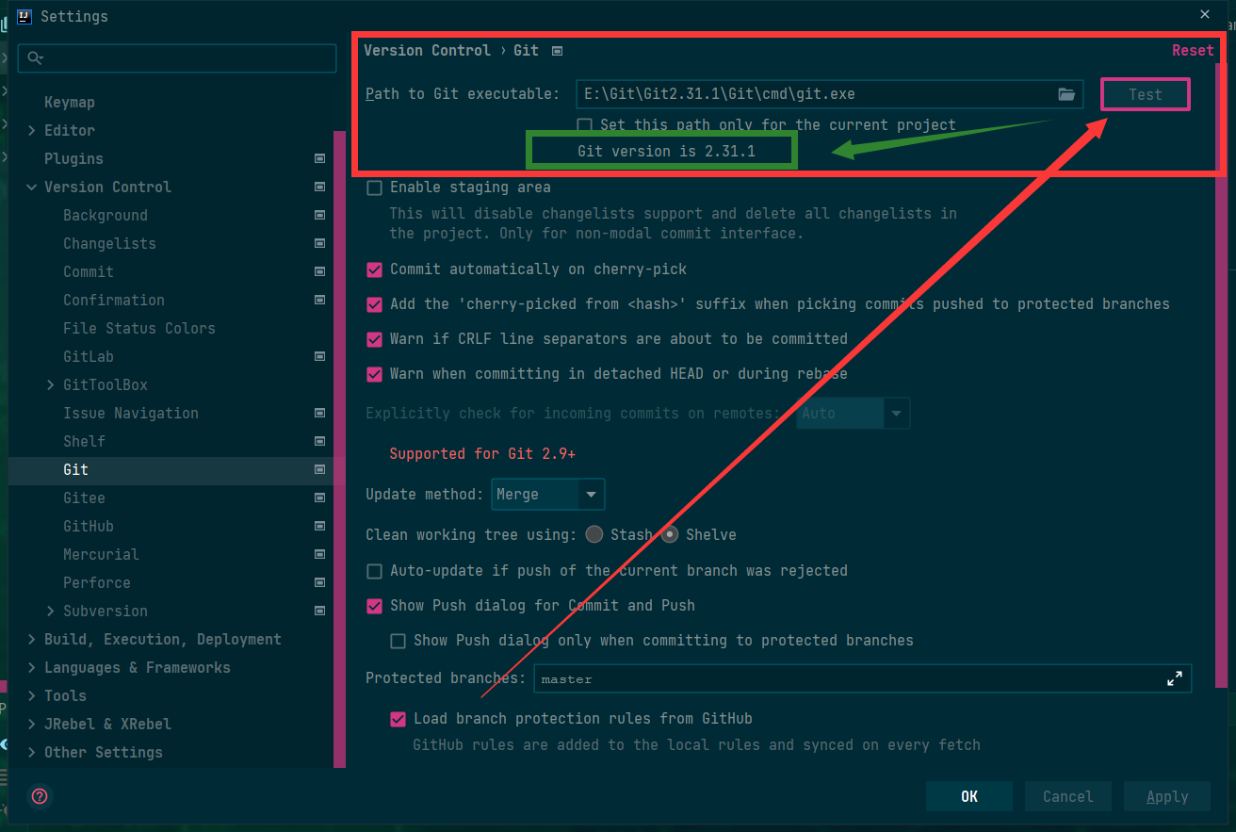Toggle the 'cherry-picked from <hash>' suffix checkbox
The width and height of the screenshot is (1236, 832).
point(374,304)
